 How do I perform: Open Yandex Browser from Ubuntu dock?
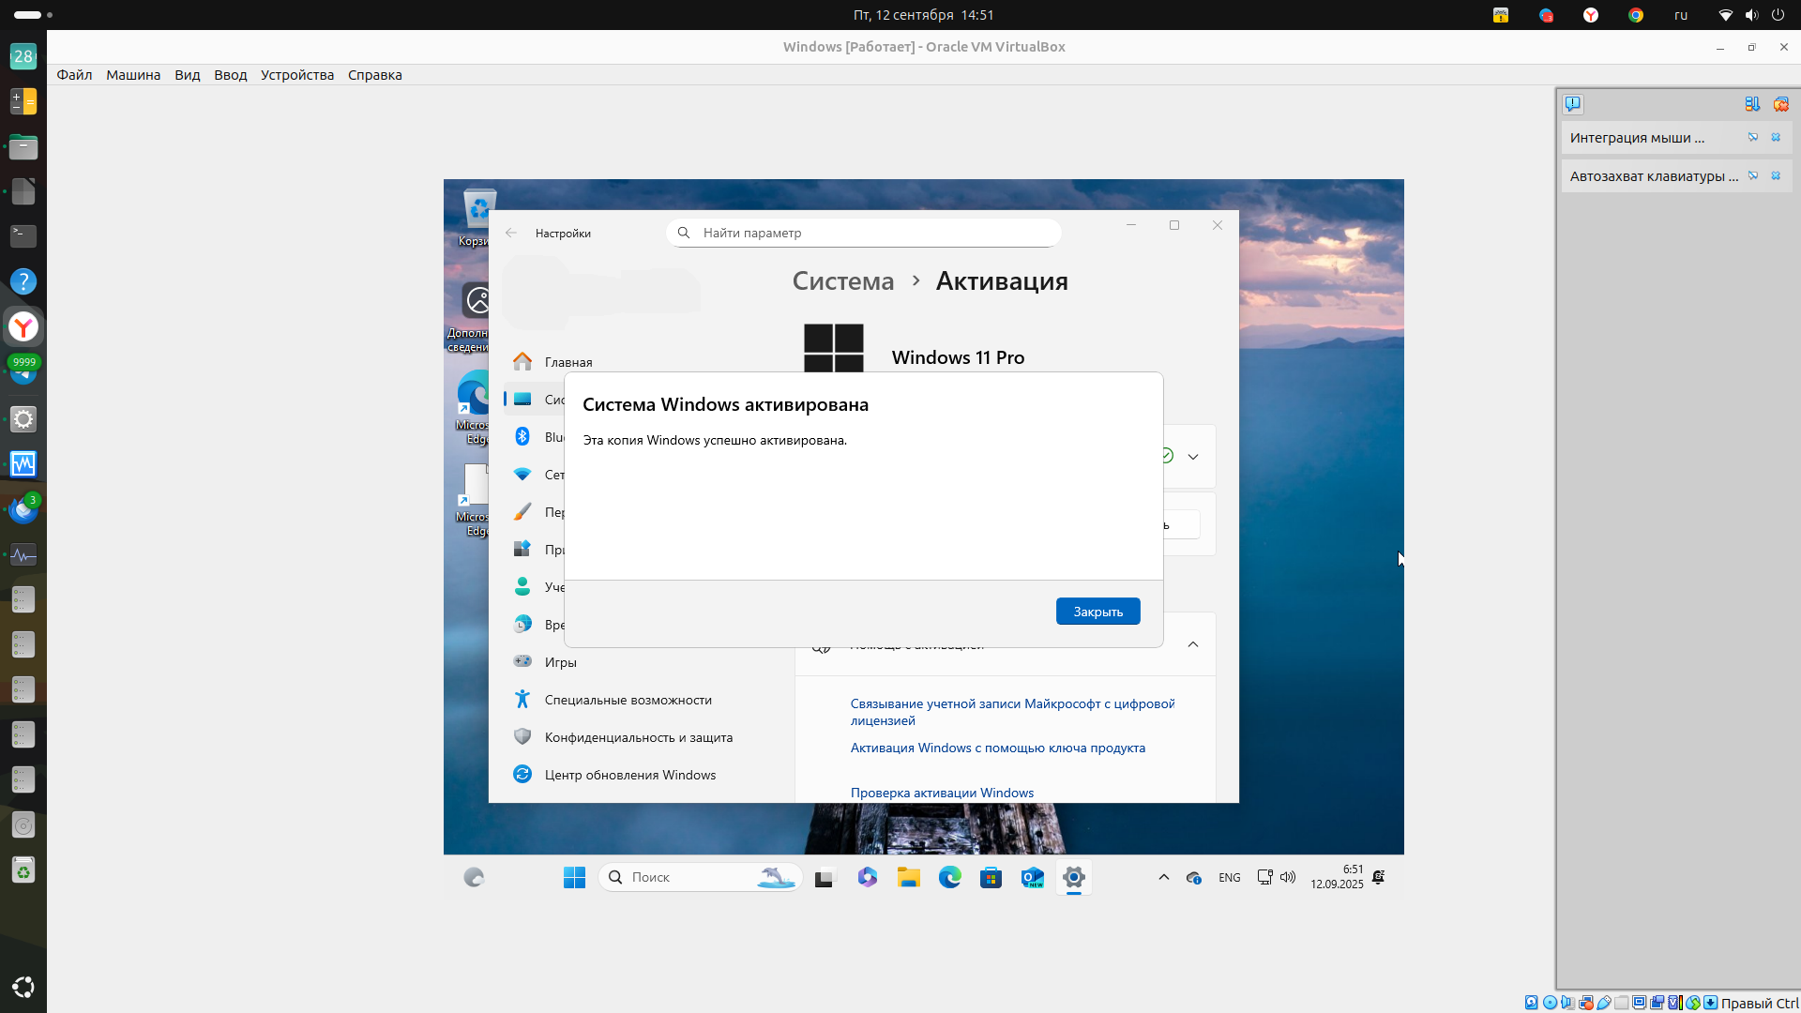pyautogui.click(x=23, y=326)
